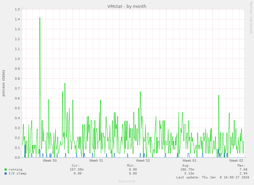This screenshot has width=254, height=185.
Task: Click the Munin 2.0.75 version text
Action: click(x=127, y=181)
